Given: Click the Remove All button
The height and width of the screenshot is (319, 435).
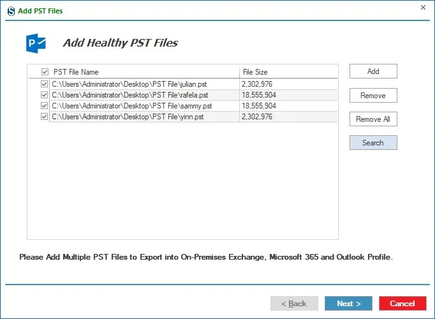Looking at the screenshot, I should 373,119.
